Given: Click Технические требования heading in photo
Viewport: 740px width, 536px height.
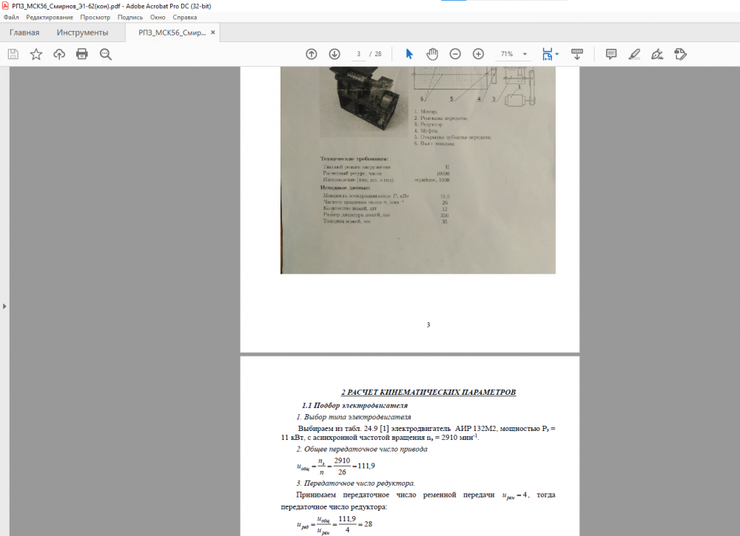Looking at the screenshot, I should tap(354, 159).
